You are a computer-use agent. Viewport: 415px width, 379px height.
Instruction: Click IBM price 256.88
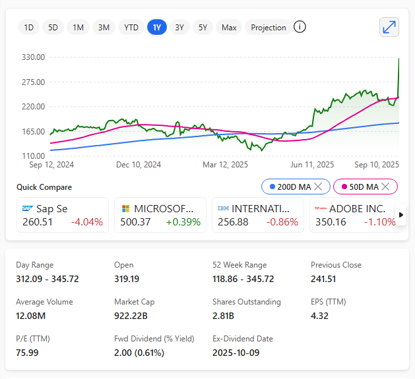click(233, 222)
